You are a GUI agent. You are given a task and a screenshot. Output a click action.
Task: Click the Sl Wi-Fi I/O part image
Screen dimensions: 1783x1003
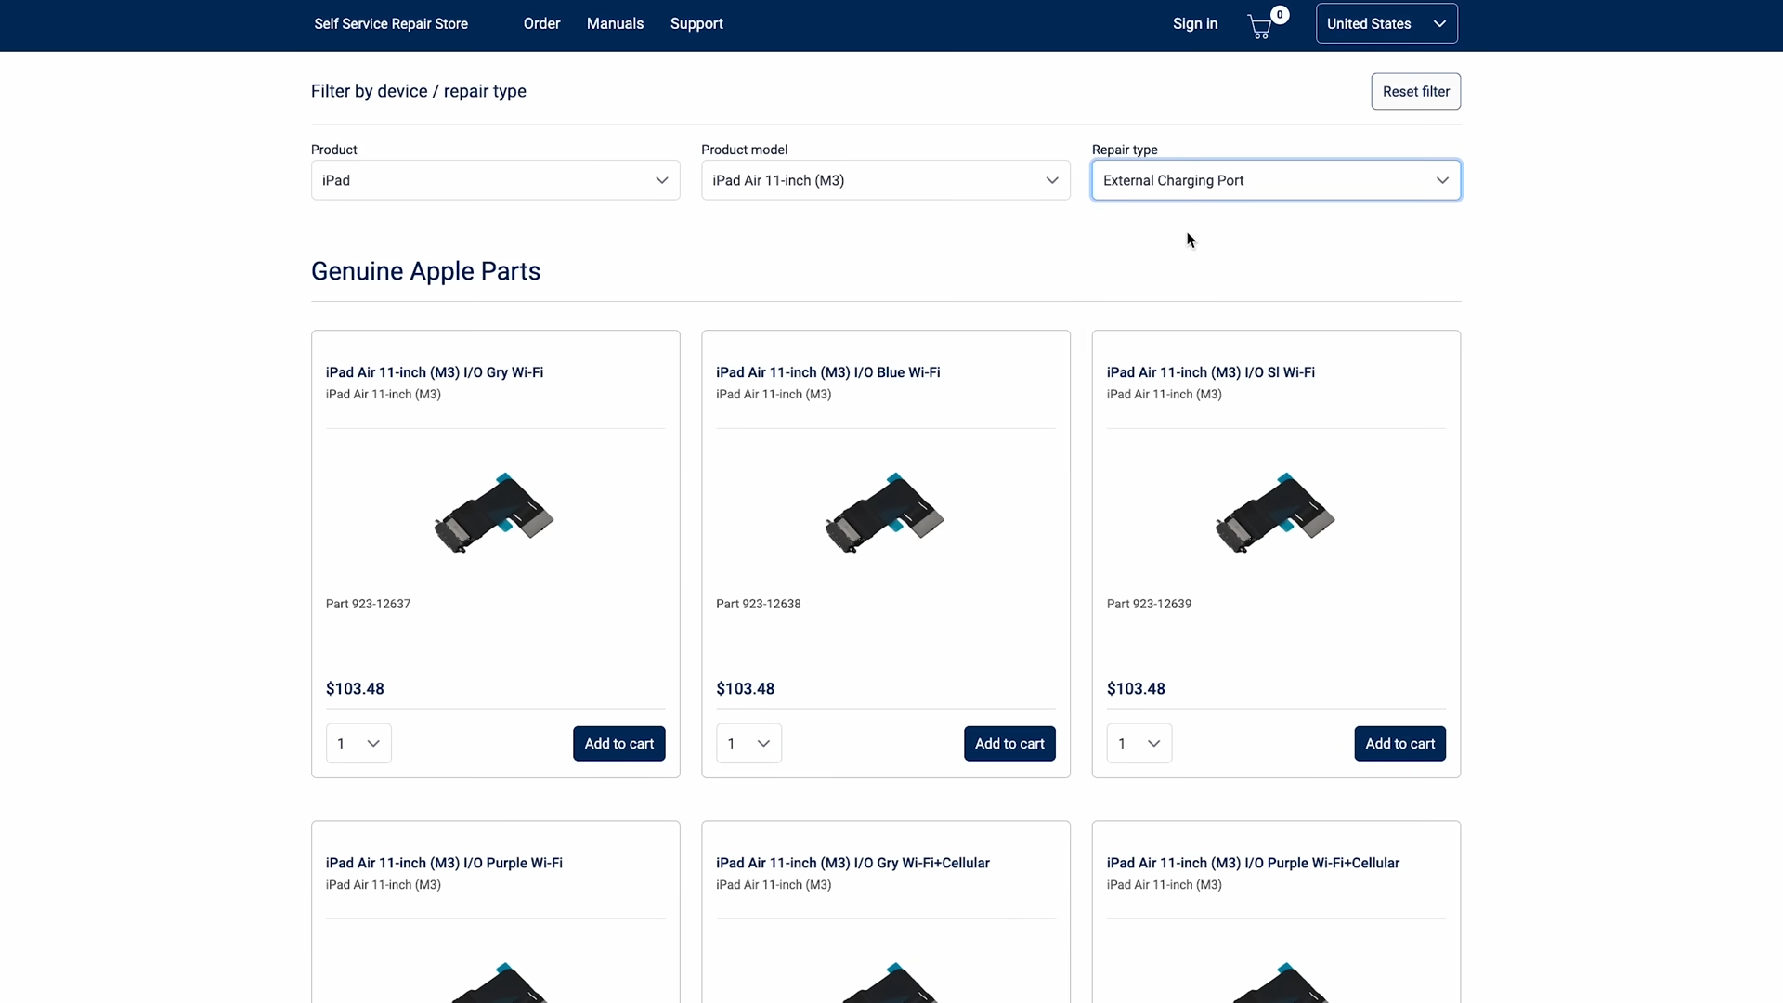[1275, 514]
